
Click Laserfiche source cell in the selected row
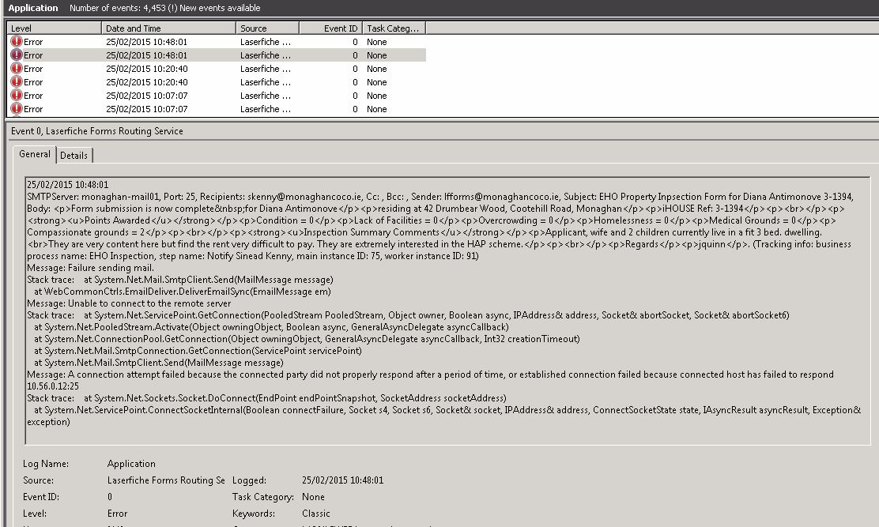pos(266,55)
